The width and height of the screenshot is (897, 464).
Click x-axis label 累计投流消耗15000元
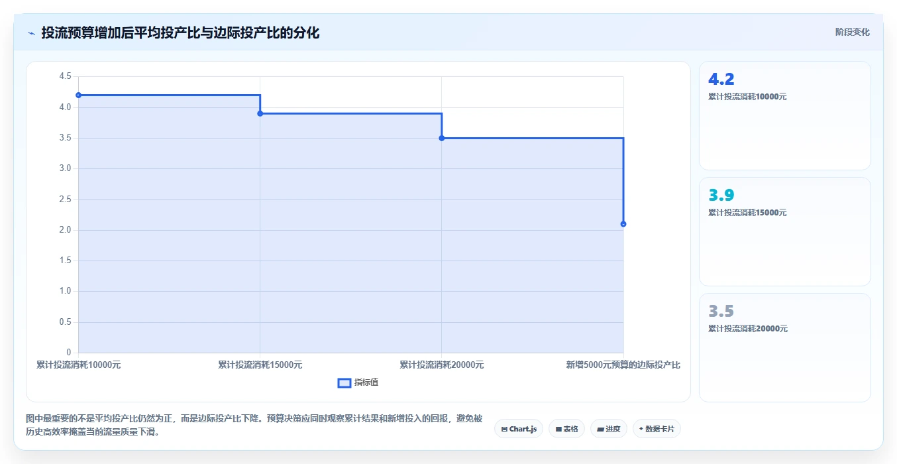260,365
